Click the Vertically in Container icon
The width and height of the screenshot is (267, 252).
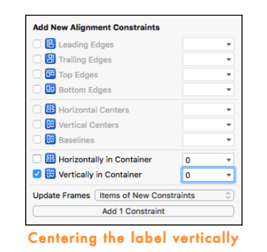50,174
